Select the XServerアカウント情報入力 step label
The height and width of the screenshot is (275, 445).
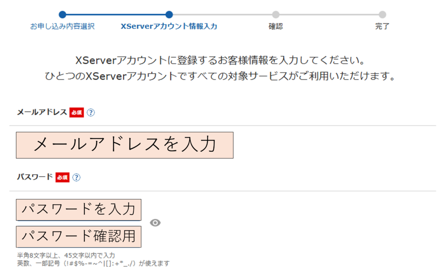point(169,27)
